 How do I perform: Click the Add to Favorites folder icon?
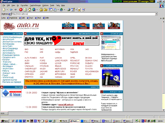[x=41, y=10]
